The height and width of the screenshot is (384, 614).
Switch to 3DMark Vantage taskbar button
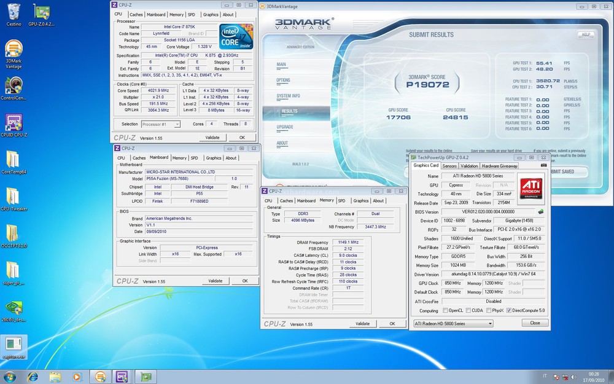point(100,377)
